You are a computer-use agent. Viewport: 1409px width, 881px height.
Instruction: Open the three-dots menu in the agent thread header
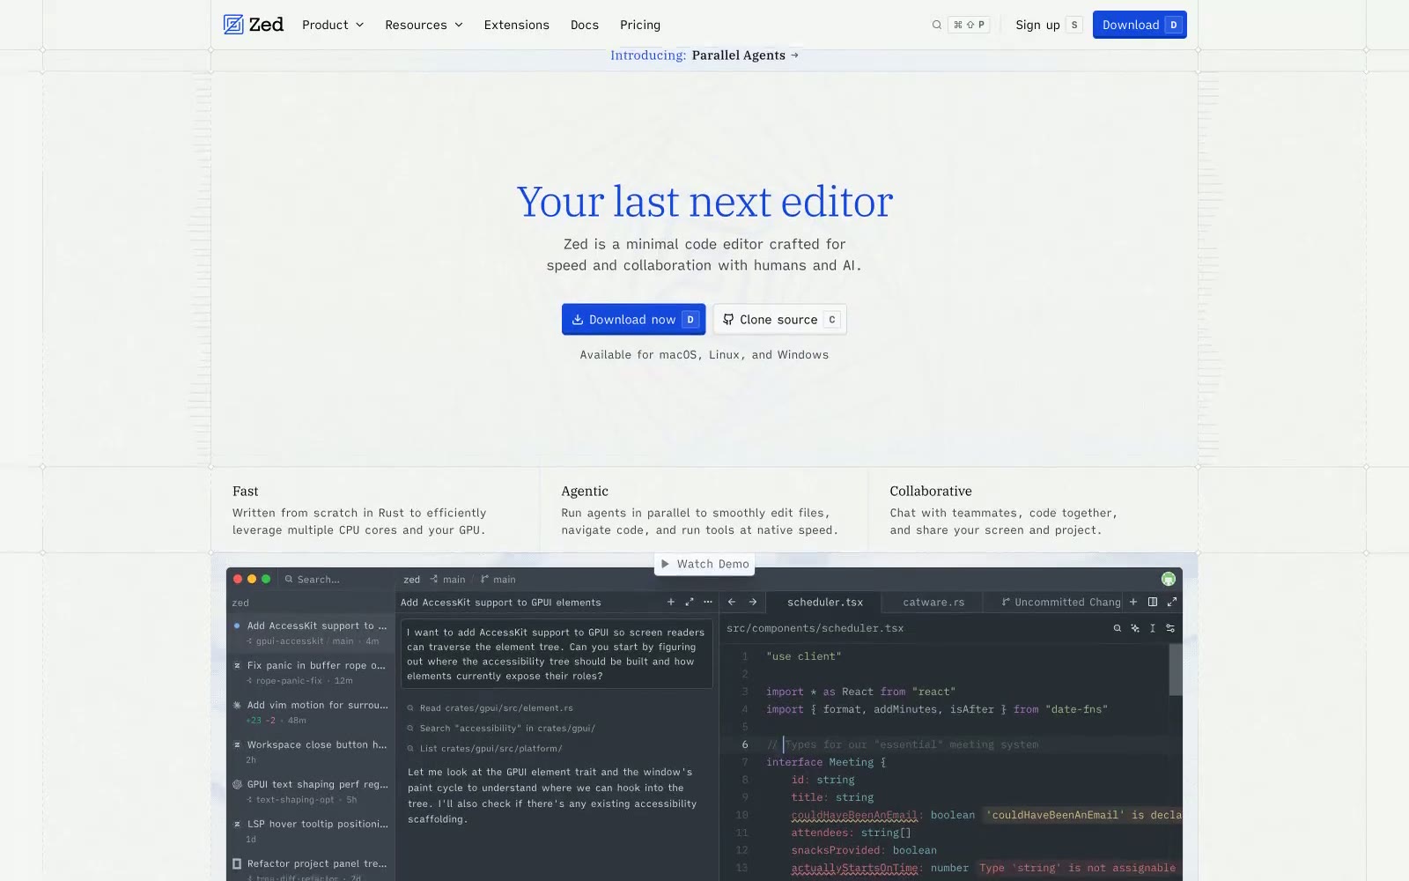(708, 602)
